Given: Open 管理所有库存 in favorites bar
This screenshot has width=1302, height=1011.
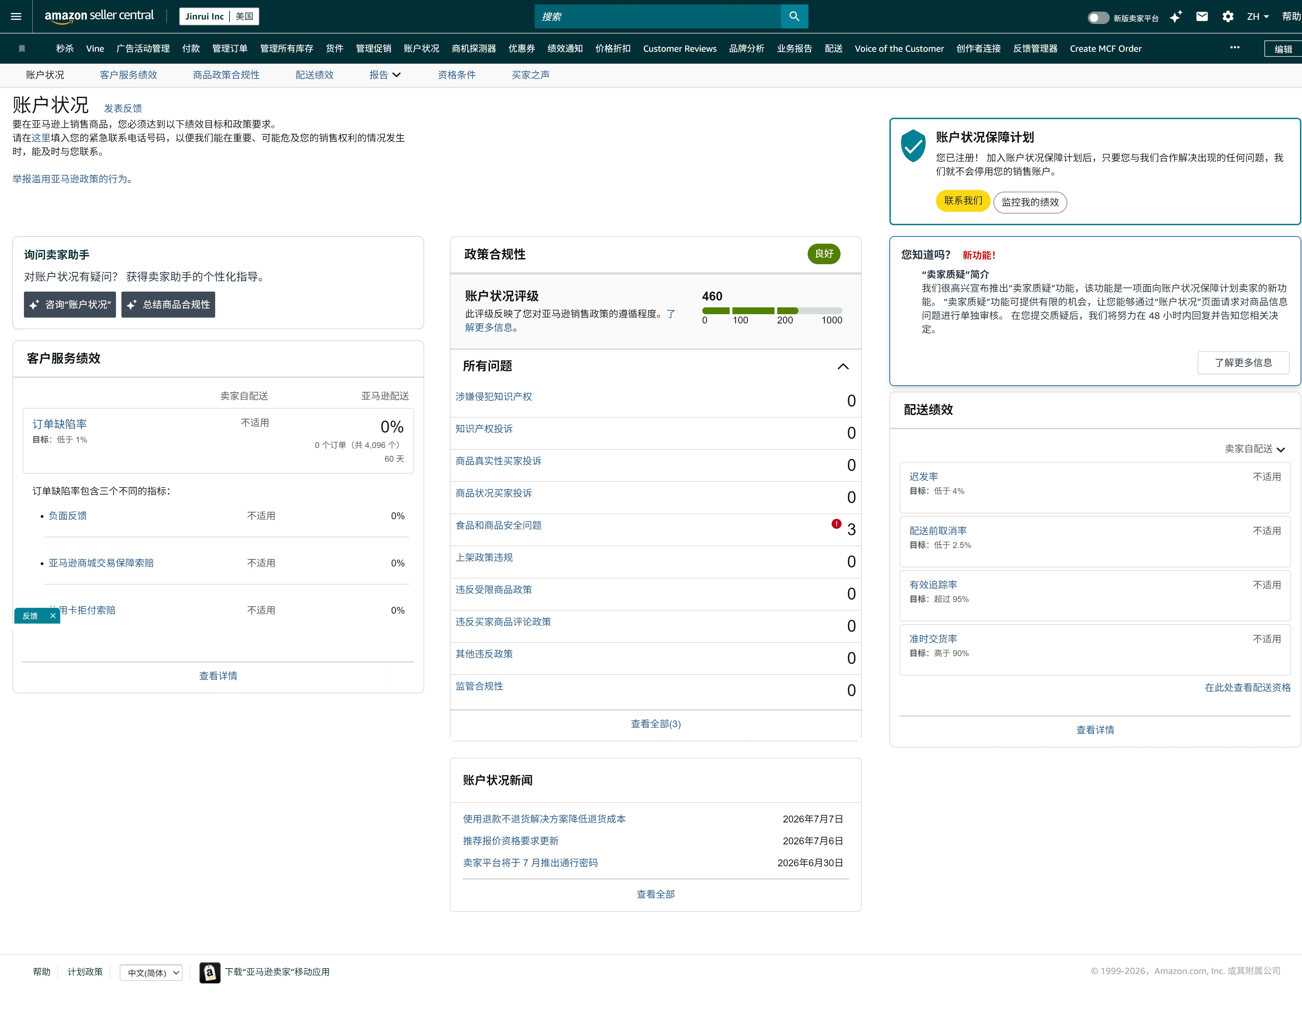Looking at the screenshot, I should pos(287,49).
